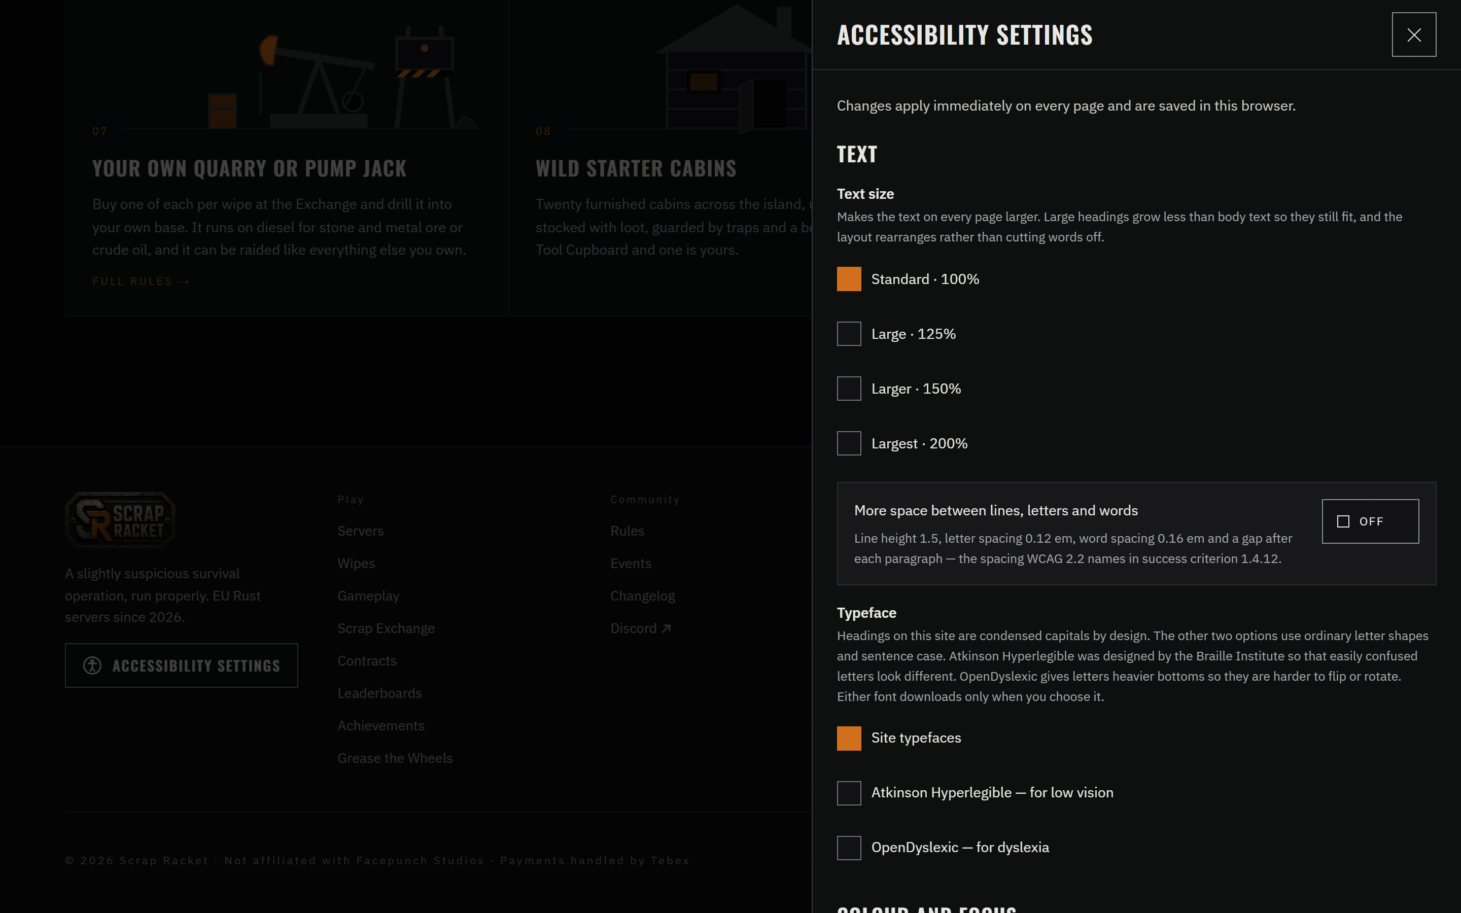1461x913 pixels.
Task: Select Atkinson Hyperlegible typeface
Action: (975, 793)
